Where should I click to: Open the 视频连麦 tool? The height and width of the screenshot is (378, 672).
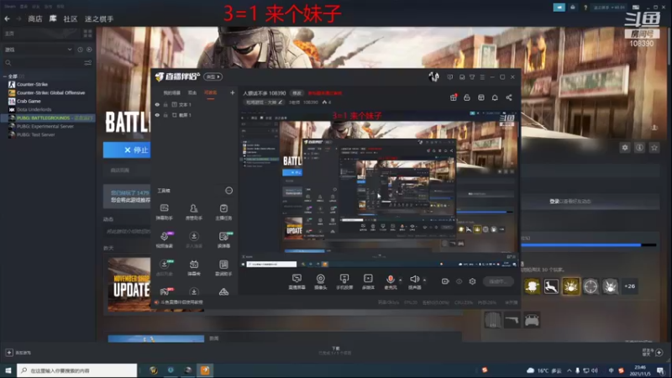pyautogui.click(x=164, y=240)
